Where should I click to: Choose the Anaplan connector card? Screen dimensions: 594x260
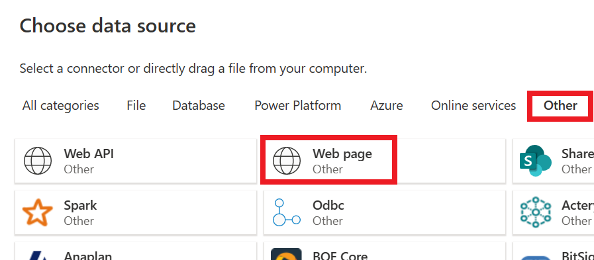[x=136, y=251]
